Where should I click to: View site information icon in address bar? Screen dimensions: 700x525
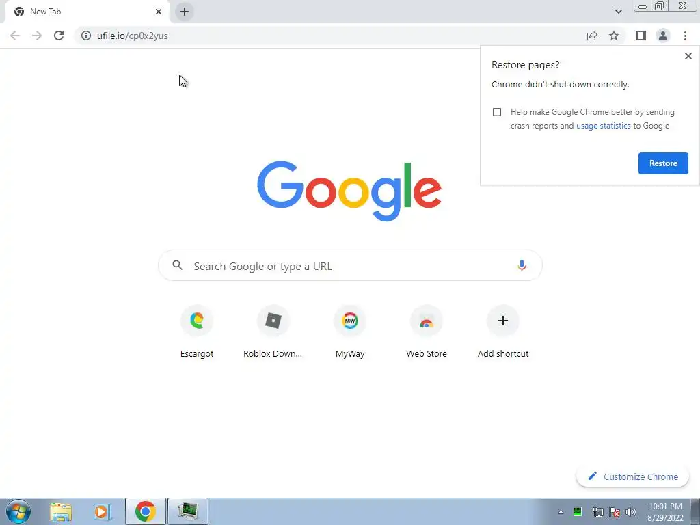click(86, 36)
